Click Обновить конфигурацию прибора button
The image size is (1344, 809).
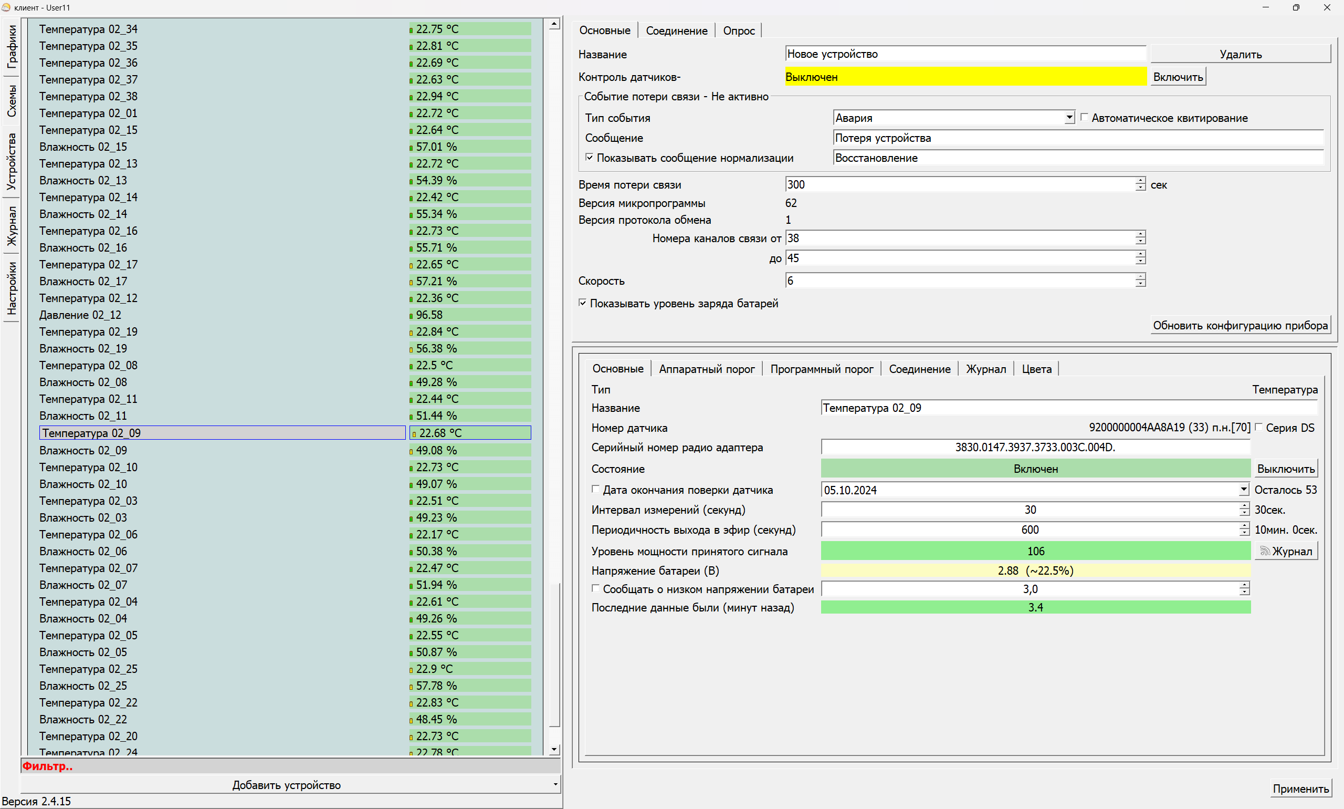pyautogui.click(x=1240, y=326)
